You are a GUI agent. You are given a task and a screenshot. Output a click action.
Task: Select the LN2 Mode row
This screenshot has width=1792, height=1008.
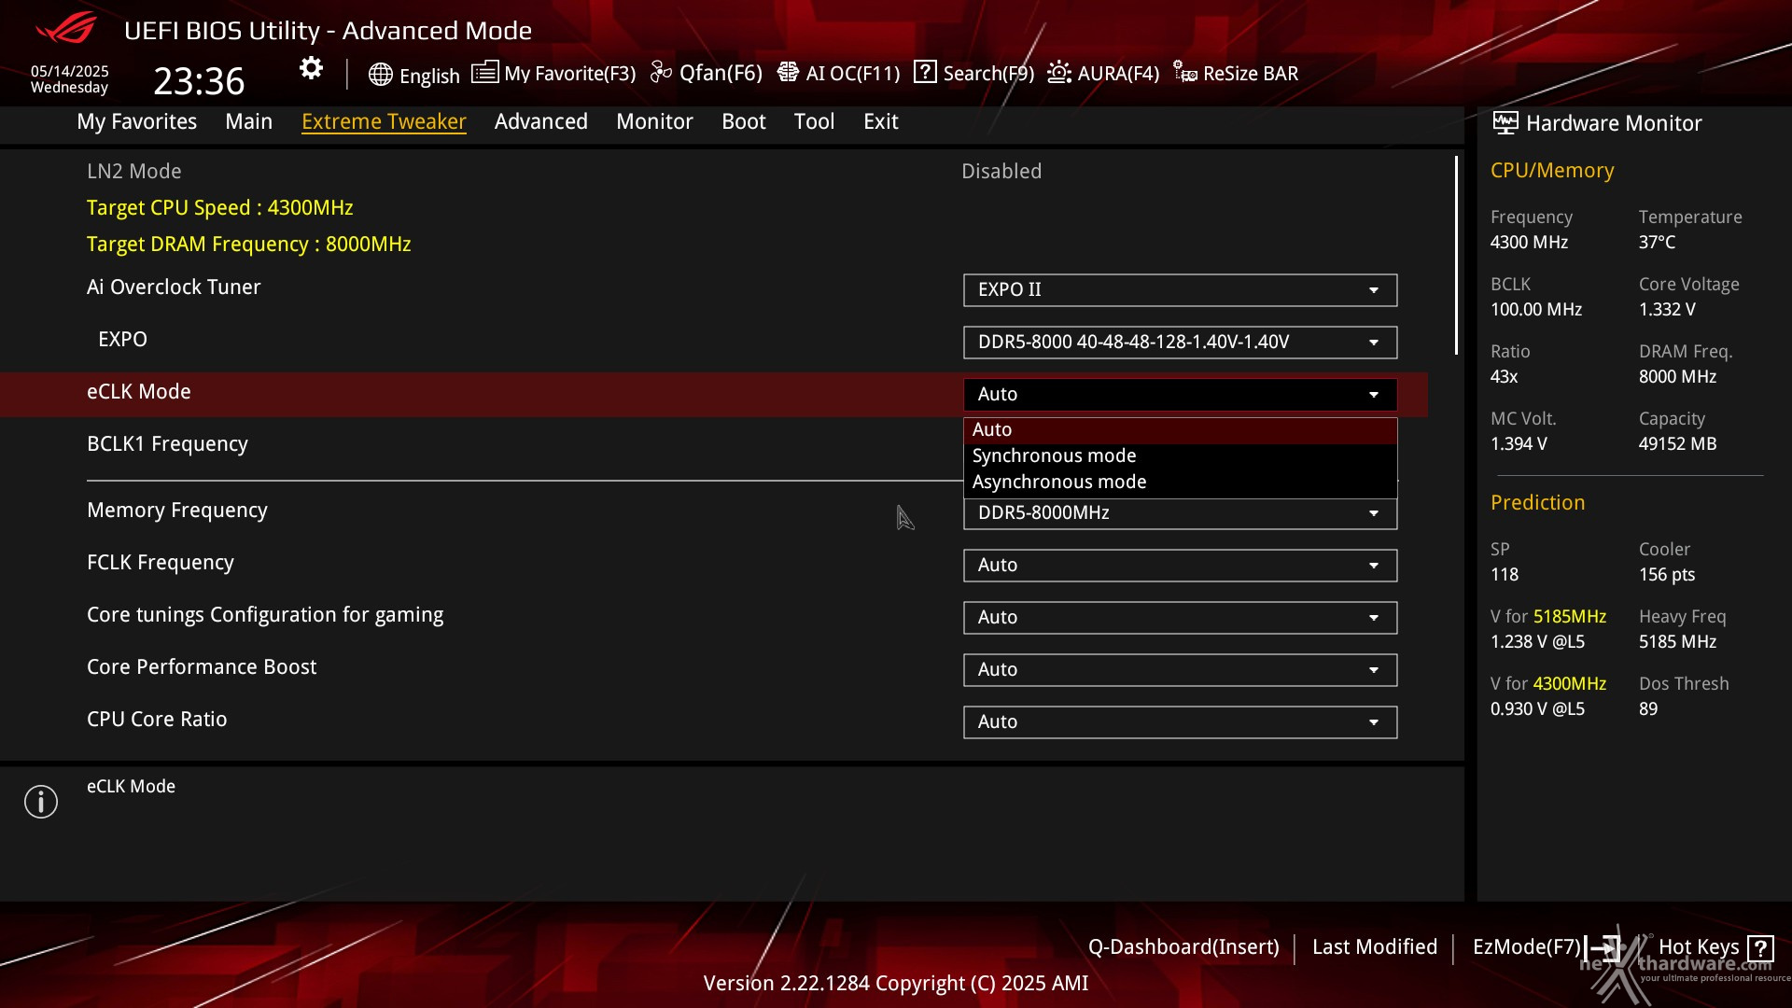(x=714, y=172)
